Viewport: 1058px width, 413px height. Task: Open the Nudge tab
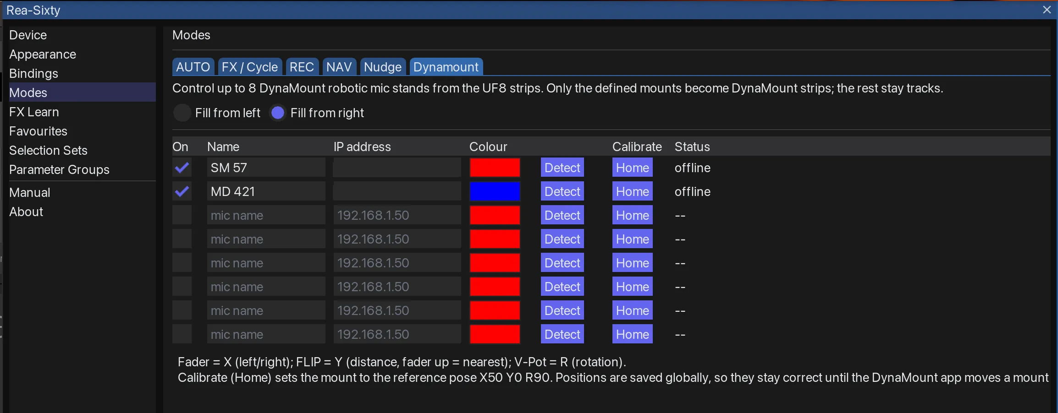pyautogui.click(x=383, y=67)
